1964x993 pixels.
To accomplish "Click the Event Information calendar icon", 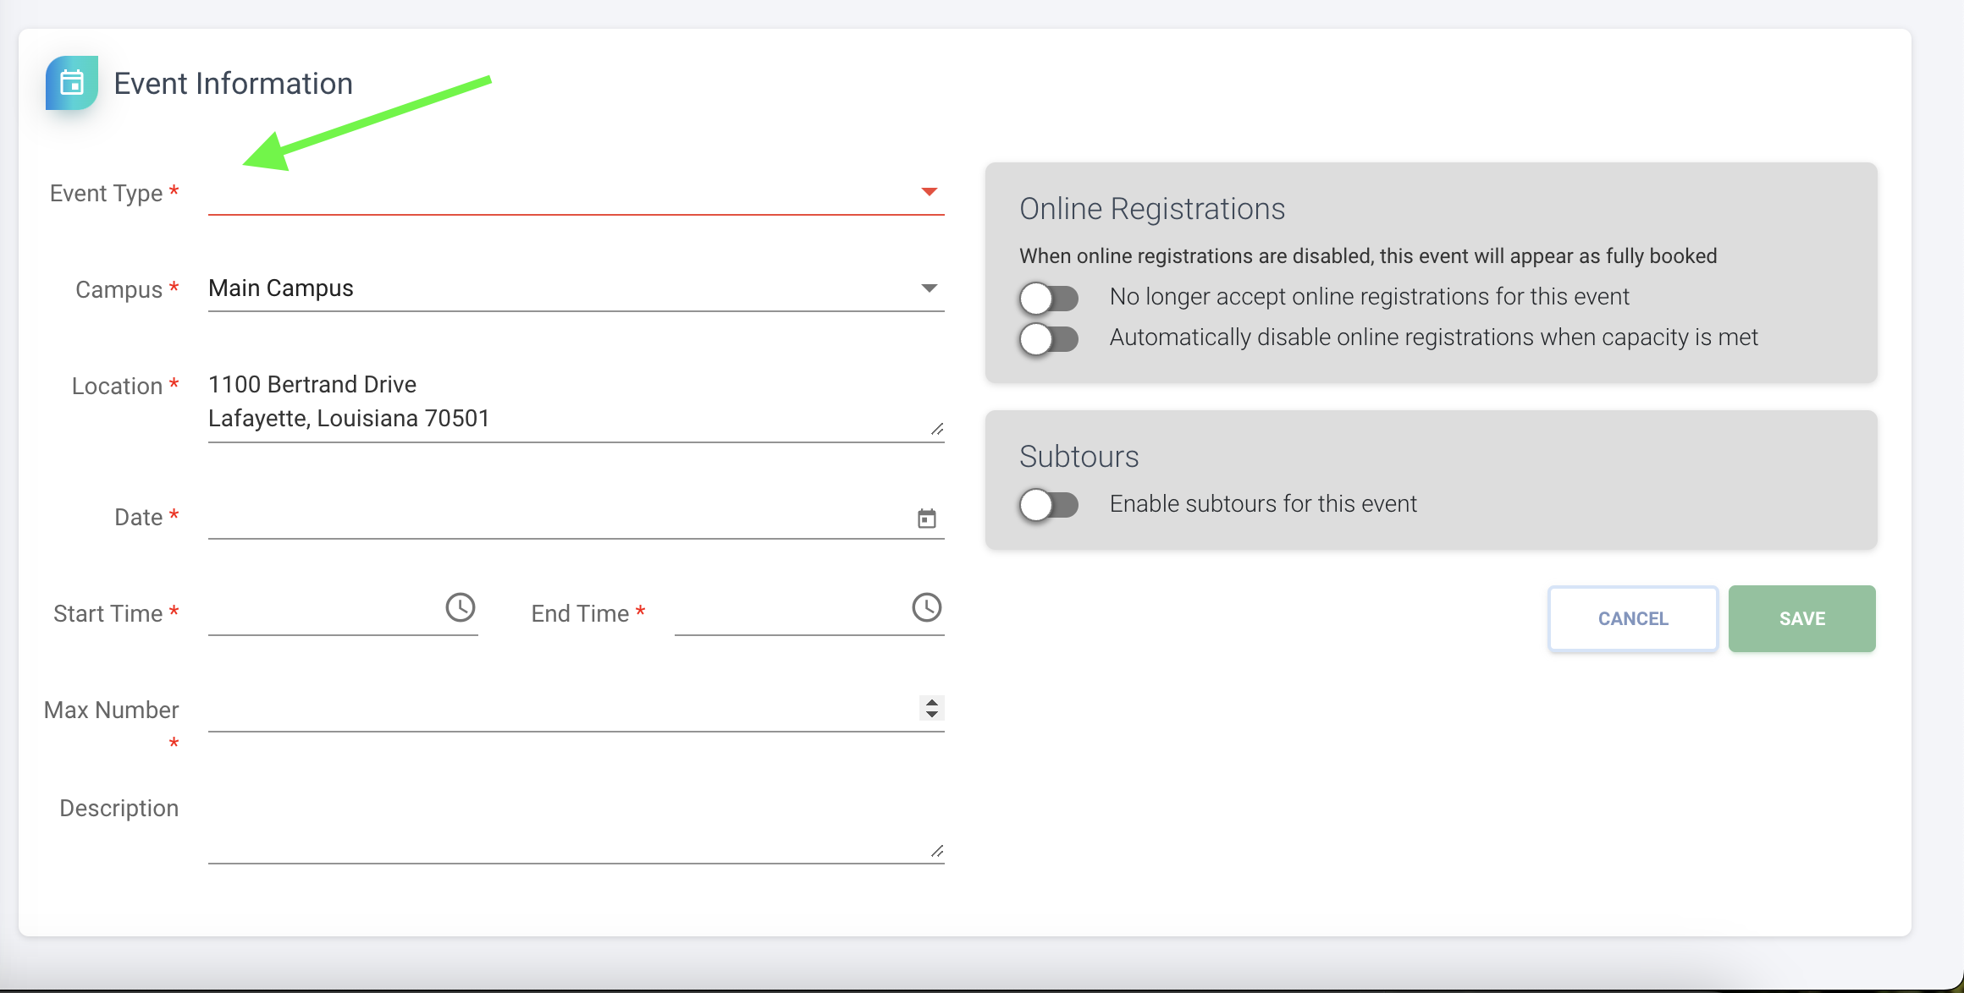I will point(72,83).
